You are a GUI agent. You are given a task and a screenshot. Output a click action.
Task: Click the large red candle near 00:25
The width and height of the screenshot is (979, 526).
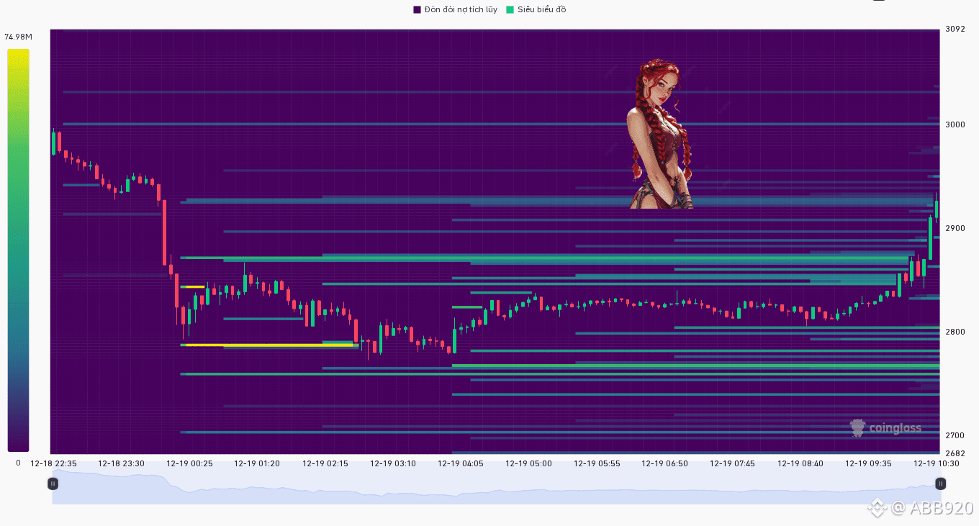[164, 232]
